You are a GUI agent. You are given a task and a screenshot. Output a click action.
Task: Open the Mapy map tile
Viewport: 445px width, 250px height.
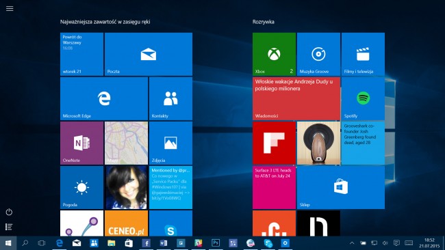(126, 143)
